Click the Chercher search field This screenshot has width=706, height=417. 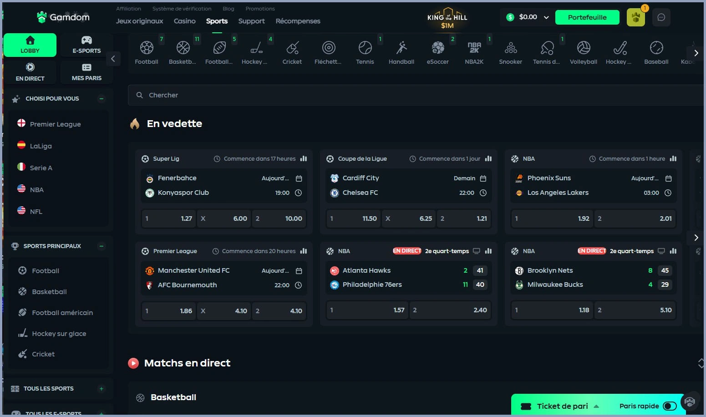(416, 95)
